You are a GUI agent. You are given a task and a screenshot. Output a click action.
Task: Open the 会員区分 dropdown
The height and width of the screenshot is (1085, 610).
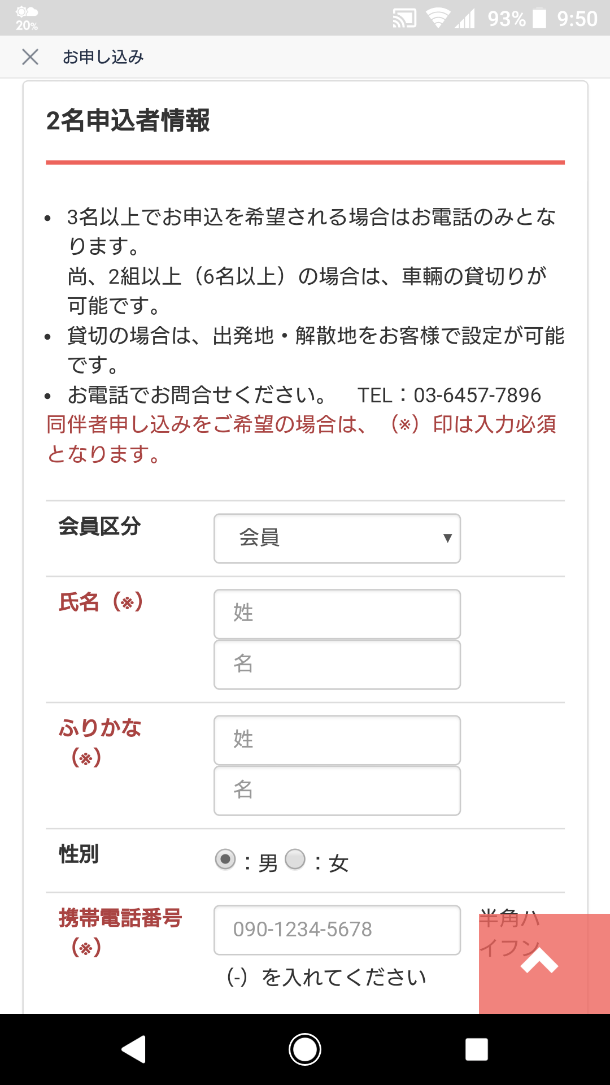pyautogui.click(x=337, y=539)
